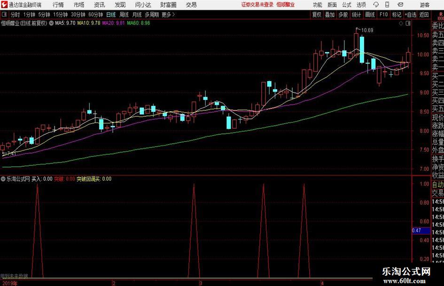
Task: Open F10 company info
Action: tap(383, 15)
